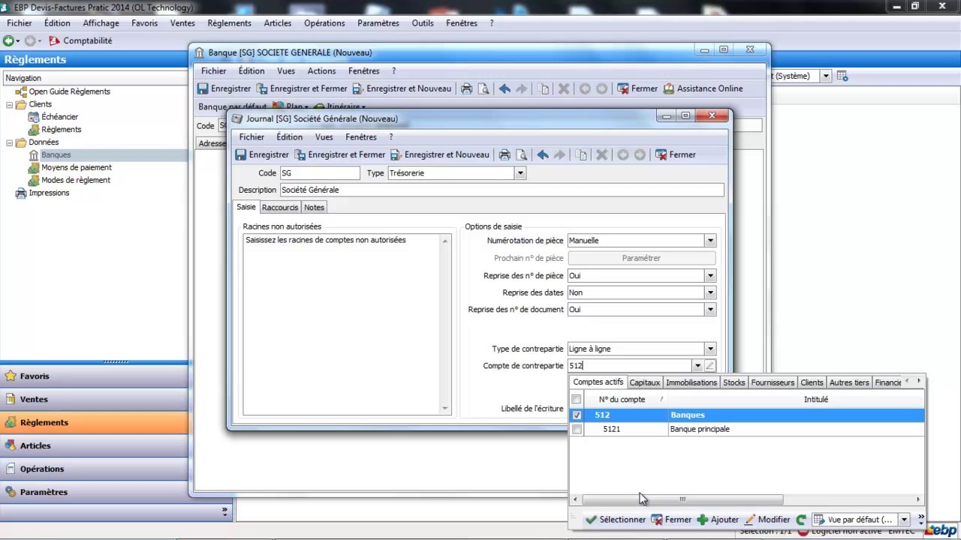The image size is (961, 540).
Task: Click Enregistrer et Nouveau in Journal window
Action: coord(439,154)
